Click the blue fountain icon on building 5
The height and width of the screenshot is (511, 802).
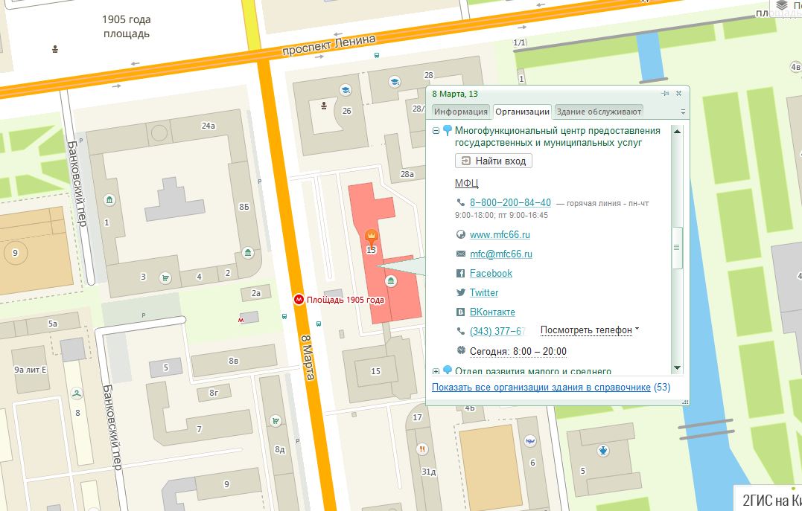click(603, 451)
